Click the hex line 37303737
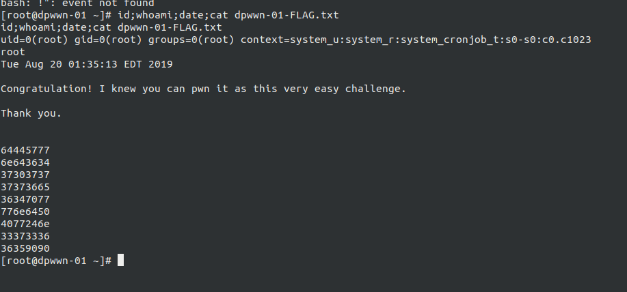The width and height of the screenshot is (627, 292). (x=25, y=175)
